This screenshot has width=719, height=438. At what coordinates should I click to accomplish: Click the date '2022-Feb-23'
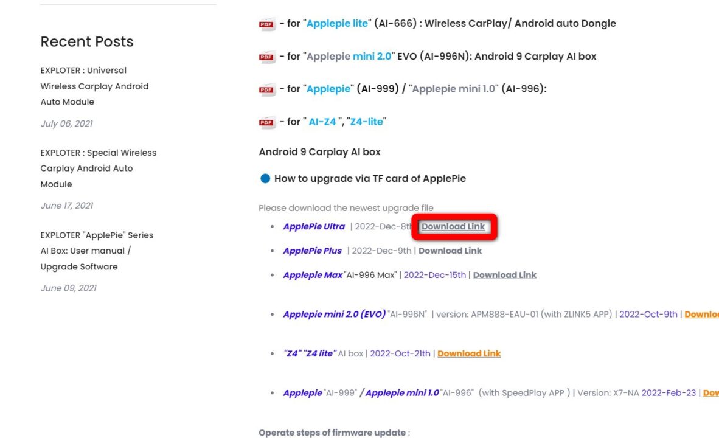(x=669, y=393)
